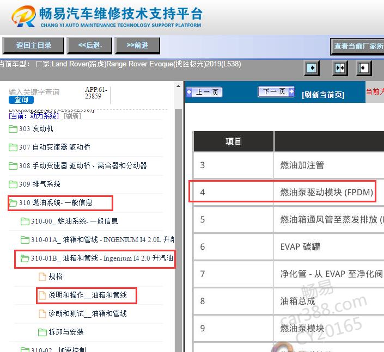The height and width of the screenshot is (352, 384).
Task: Click the 当前车型 vehicle model text
Action: coord(120,64)
